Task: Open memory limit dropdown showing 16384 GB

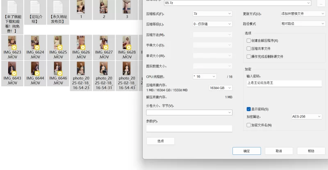Action: coord(221,88)
